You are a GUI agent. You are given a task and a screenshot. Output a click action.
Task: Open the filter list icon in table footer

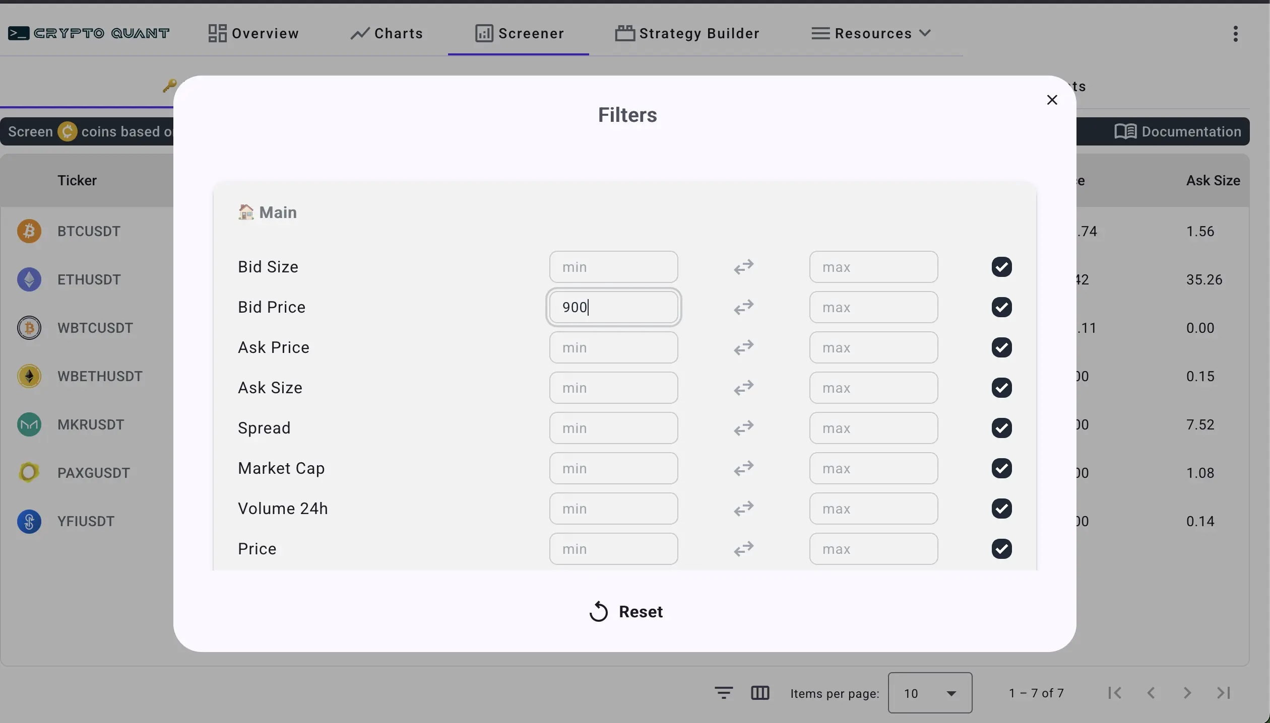coord(724,693)
